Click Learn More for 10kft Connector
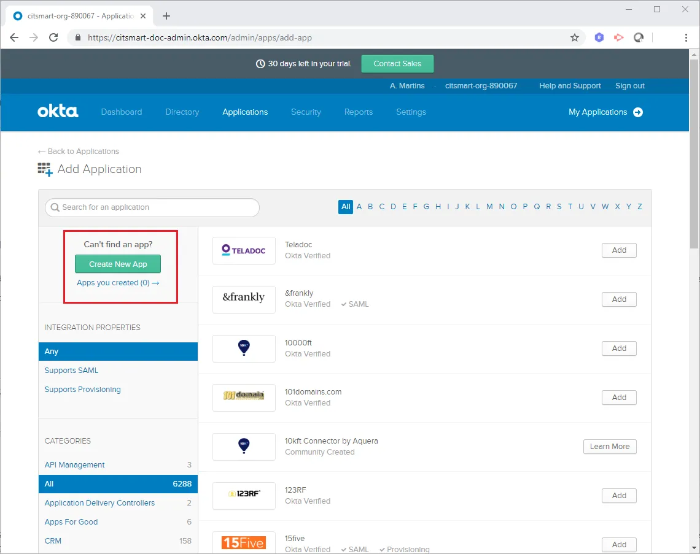This screenshot has width=700, height=554. 610,447
